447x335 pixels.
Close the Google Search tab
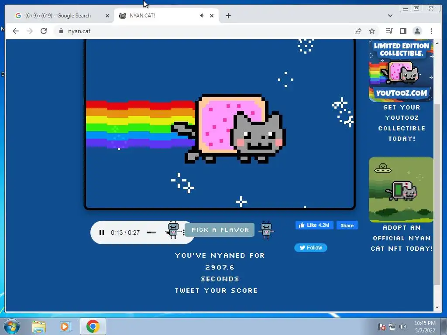pyautogui.click(x=107, y=16)
